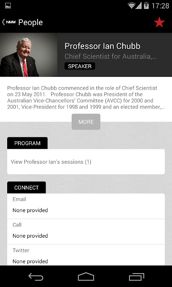
Task: Toggle the red favorite star
Action: pos(159,22)
